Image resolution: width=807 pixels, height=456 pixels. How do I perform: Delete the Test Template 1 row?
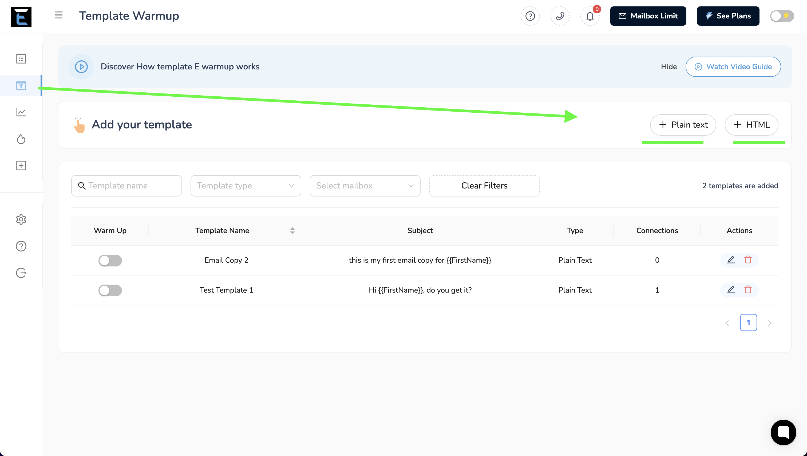tap(748, 290)
